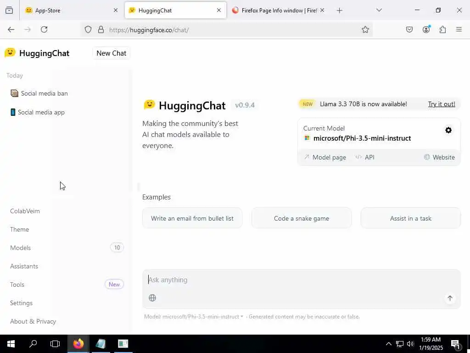Open the news-like taskbar app icon
The height and width of the screenshot is (353, 470).
(x=123, y=344)
